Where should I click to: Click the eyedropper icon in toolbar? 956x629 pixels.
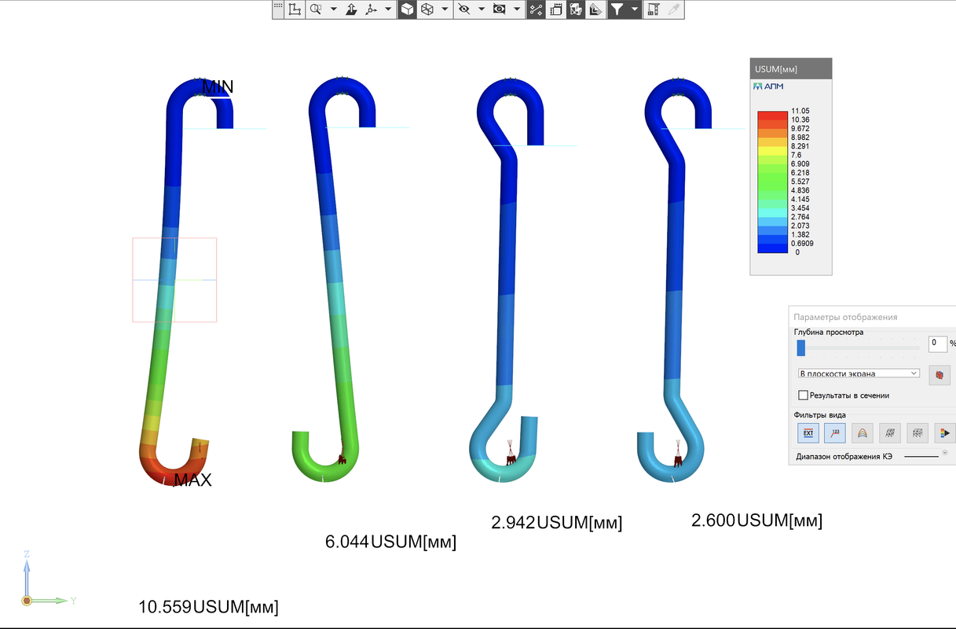(x=672, y=9)
